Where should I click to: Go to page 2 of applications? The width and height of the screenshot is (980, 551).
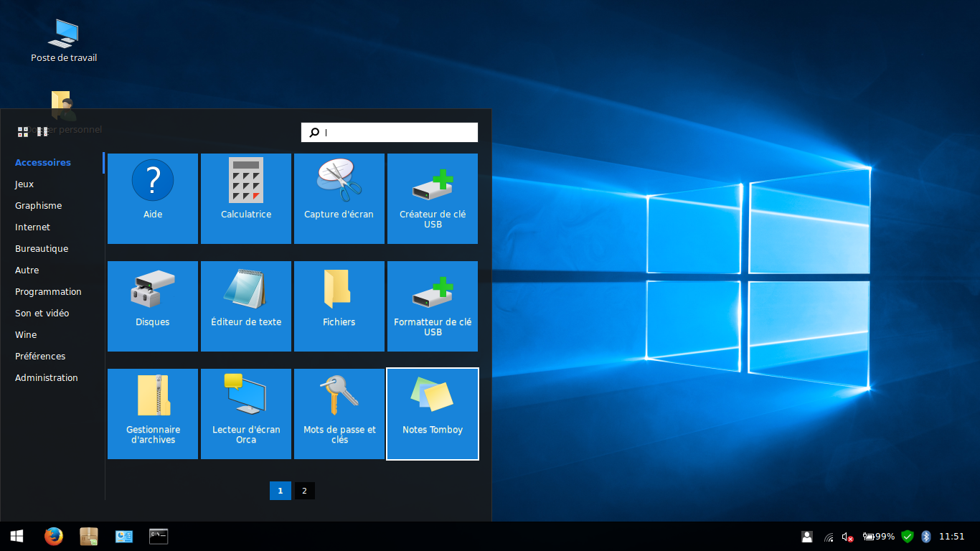point(304,491)
